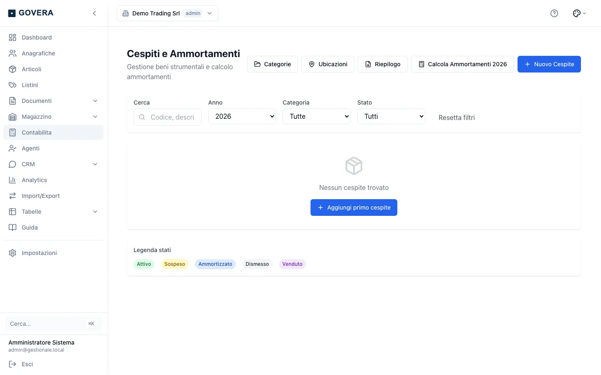Click the Tabelle table icon
The height and width of the screenshot is (375, 601).
[x=13, y=212]
